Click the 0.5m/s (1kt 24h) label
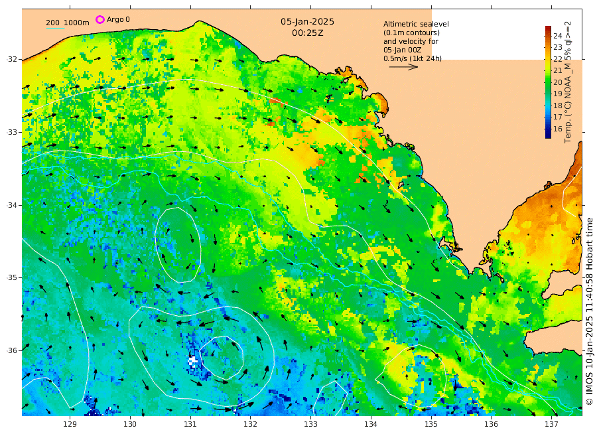Image resolution: width=597 pixels, height=438 pixels. tap(413, 58)
